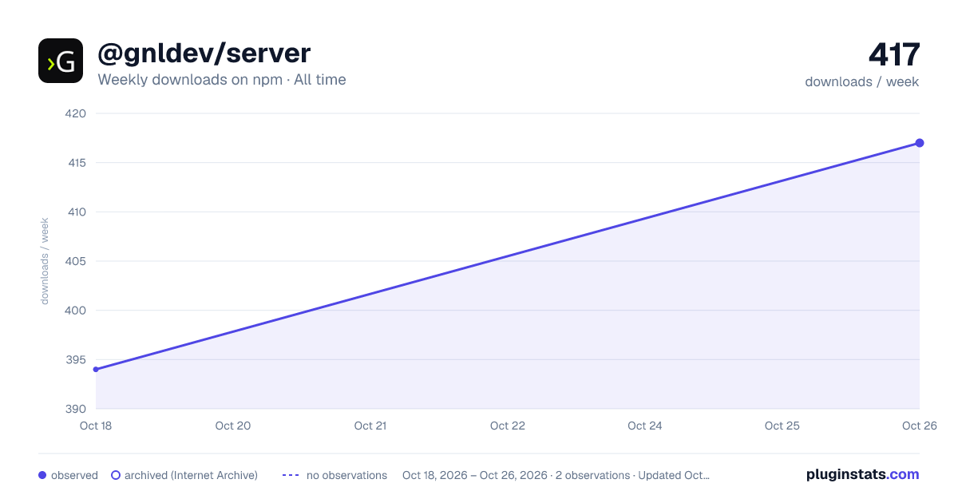Viewport: 958px width, 503px height.
Task: Click the 'archived (Internet Archive)' legend label
Action: coord(191,475)
